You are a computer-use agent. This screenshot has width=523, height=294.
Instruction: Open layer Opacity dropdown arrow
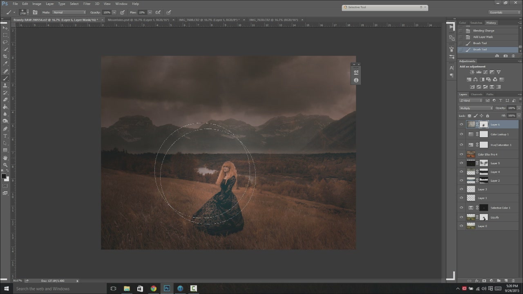[519, 108]
